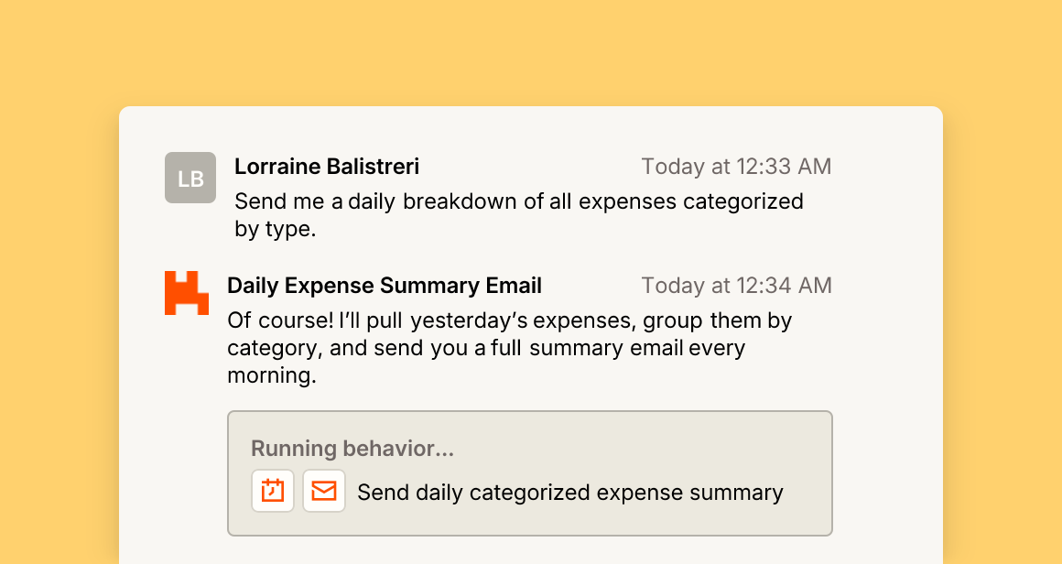Open the calendar schedule icon
The image size is (1062, 564).
coord(273,491)
